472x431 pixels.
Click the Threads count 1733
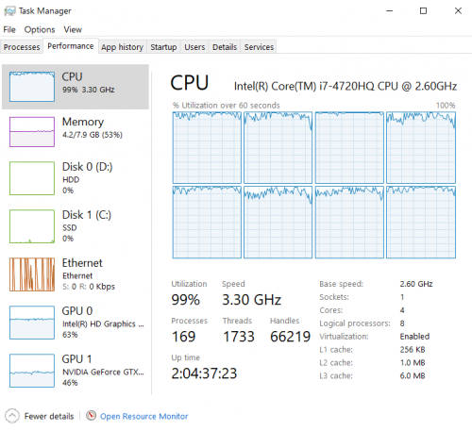click(239, 337)
